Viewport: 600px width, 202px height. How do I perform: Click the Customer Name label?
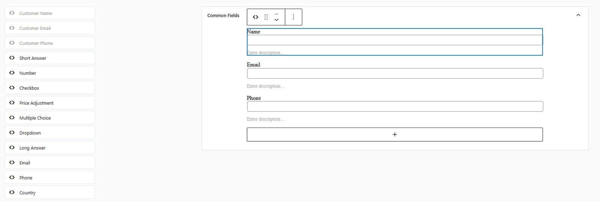pyautogui.click(x=36, y=13)
